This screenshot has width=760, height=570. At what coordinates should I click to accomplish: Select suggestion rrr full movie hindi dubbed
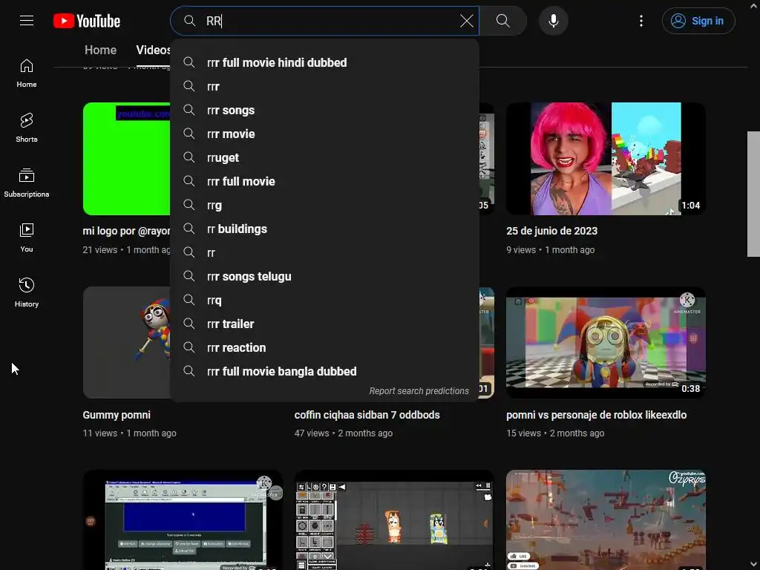[x=325, y=62]
